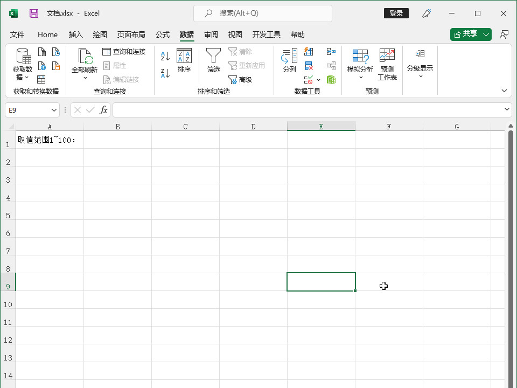Click the Sort Z to A descending icon

[165, 73]
